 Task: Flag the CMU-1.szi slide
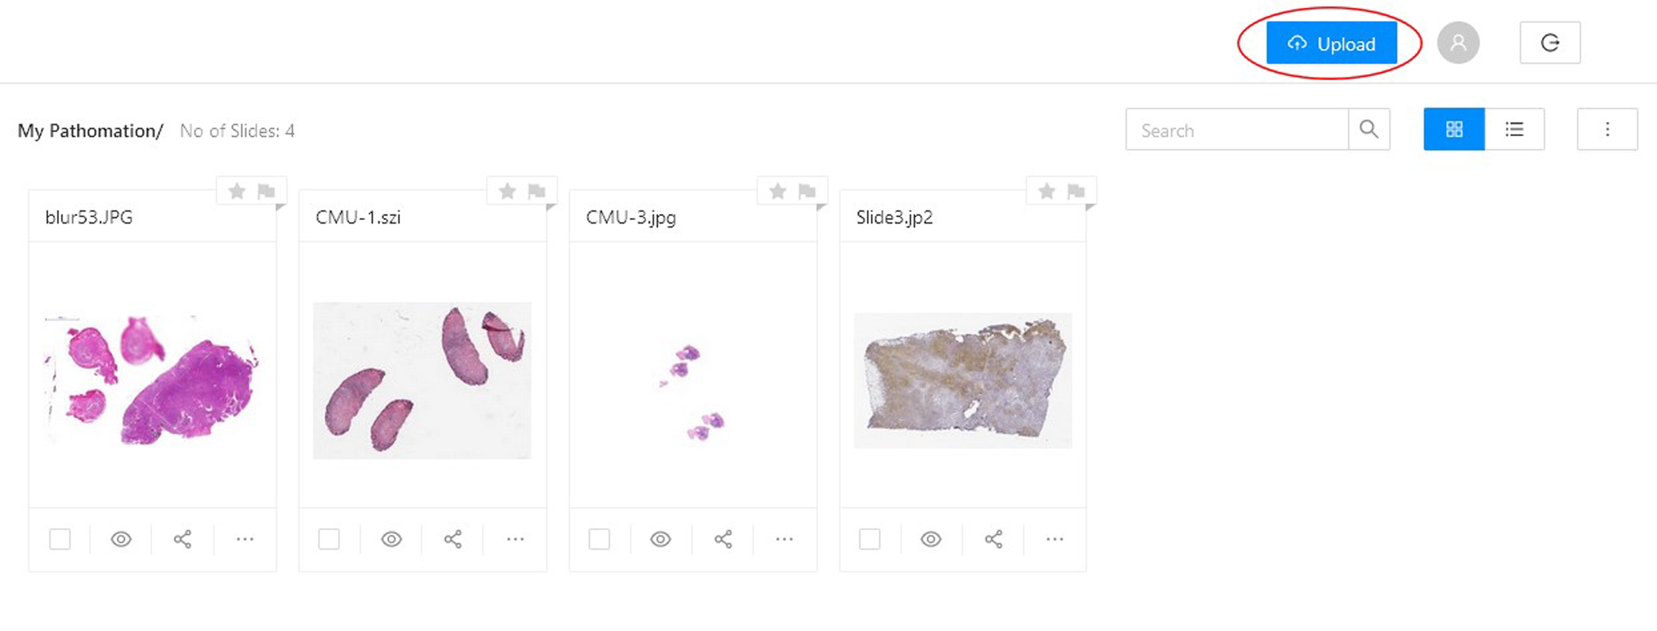click(537, 192)
